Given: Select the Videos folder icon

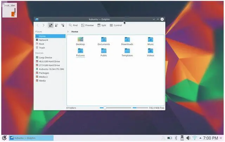Looking at the screenshot, I should click(150, 51).
